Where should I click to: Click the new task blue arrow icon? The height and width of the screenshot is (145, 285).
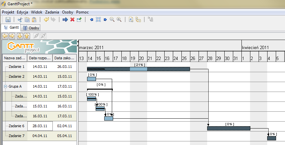[x=65, y=20]
